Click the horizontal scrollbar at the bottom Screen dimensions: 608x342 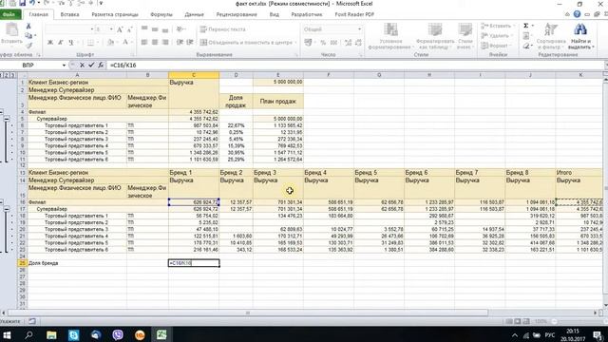tap(248, 313)
